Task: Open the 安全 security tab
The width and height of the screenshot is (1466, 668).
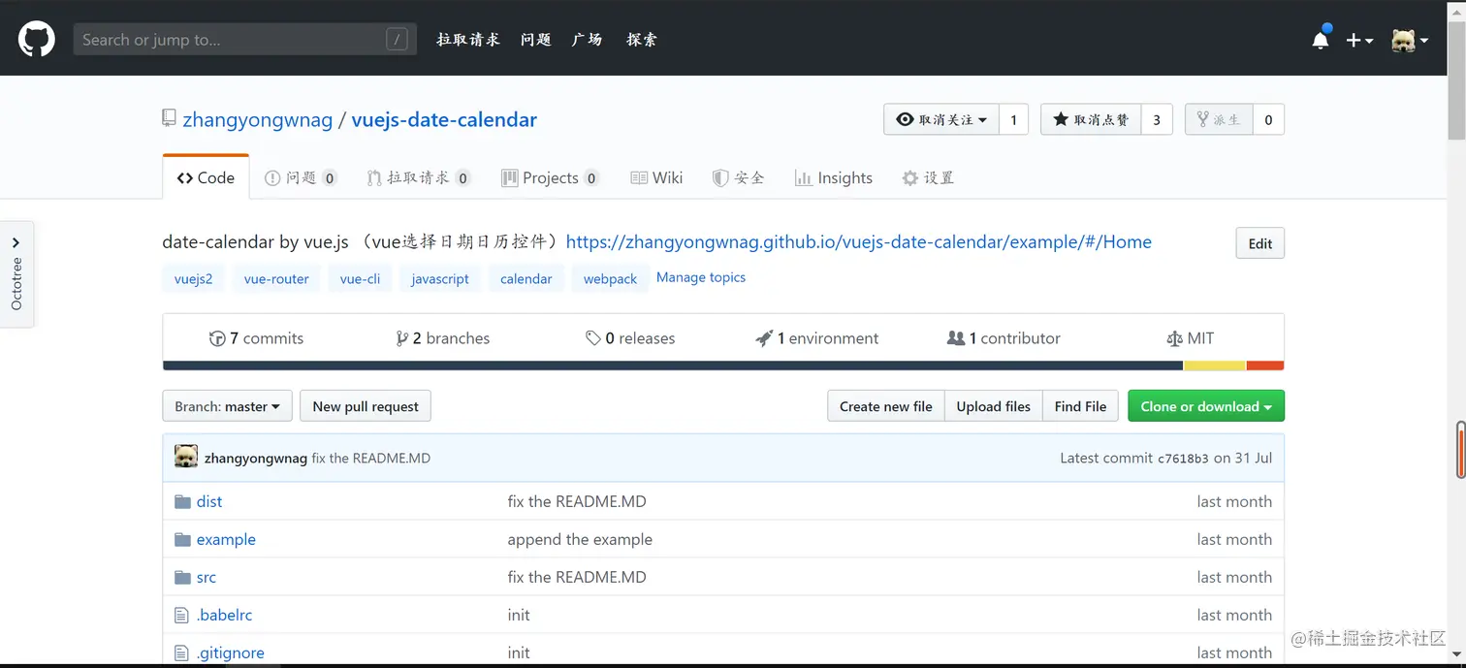Action: pos(739,177)
